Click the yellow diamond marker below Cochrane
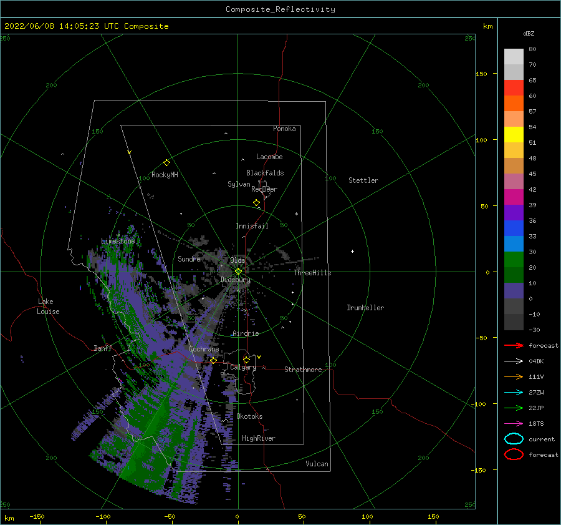 tap(213, 360)
